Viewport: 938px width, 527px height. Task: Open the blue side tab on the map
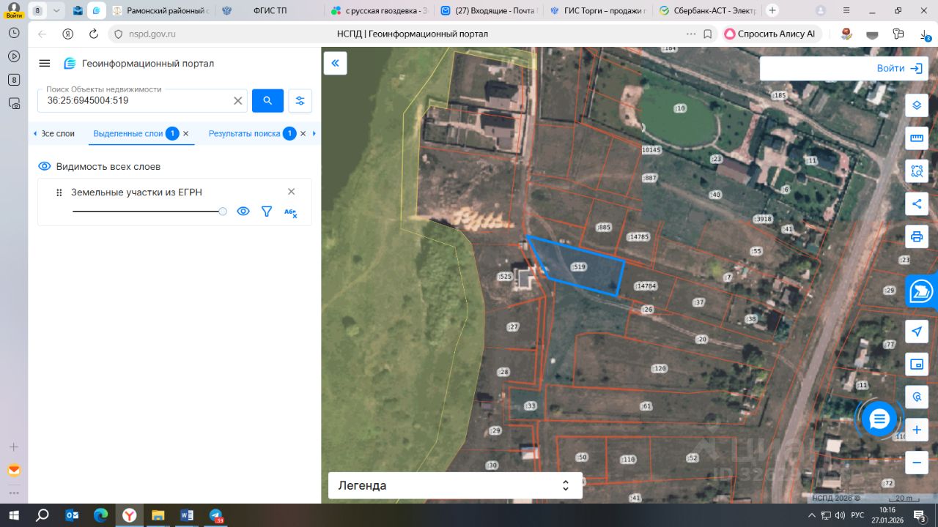pos(922,291)
